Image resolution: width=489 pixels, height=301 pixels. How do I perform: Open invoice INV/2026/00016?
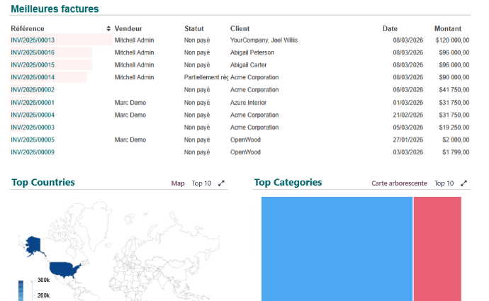33,52
